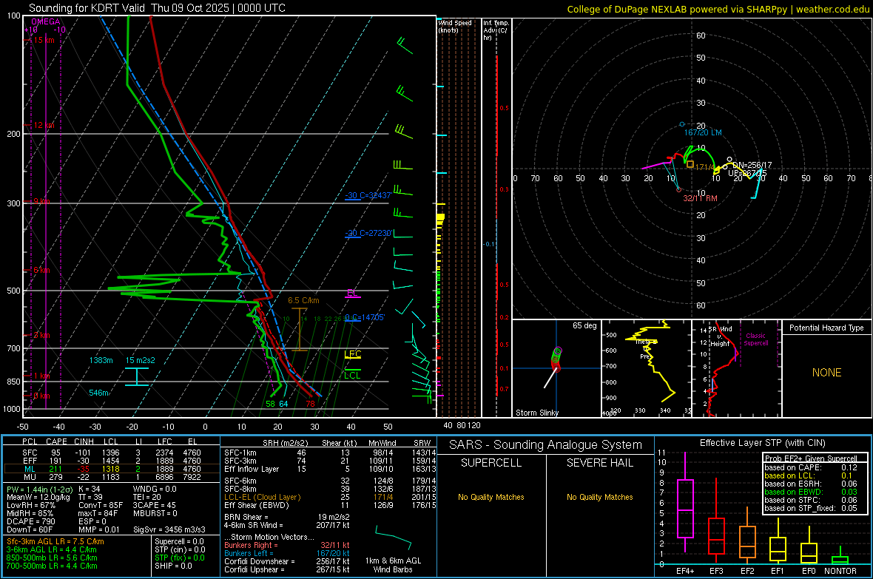The width and height of the screenshot is (873, 579).
Task: Click the 'Potential Hazard Type' header
Action: pos(826,328)
